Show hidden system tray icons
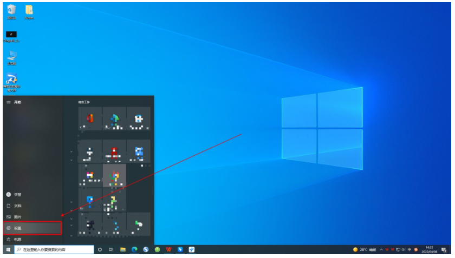This screenshot has height=258, width=455. (x=381, y=250)
